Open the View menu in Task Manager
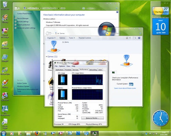This screenshot has height=136, width=171. pyautogui.click(x=68, y=66)
